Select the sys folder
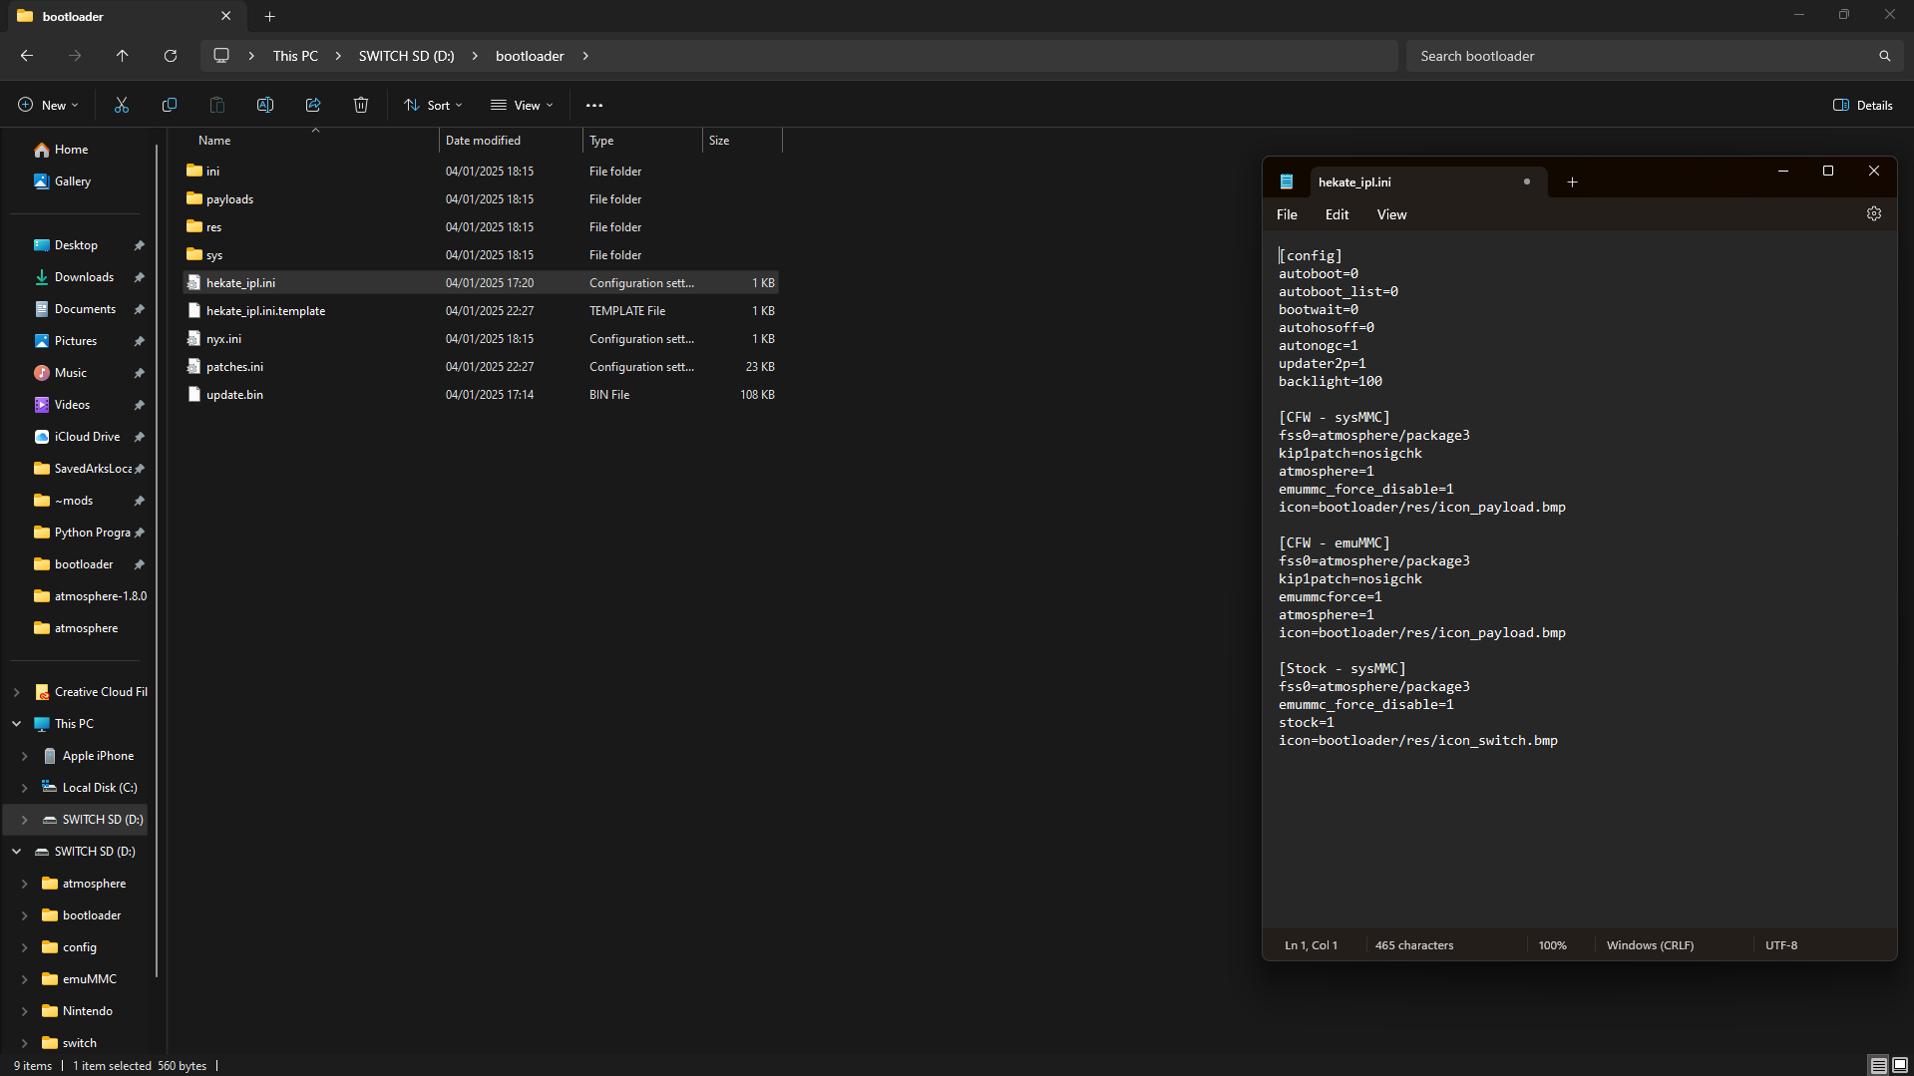Image resolution: width=1914 pixels, height=1076 pixels. [481, 255]
